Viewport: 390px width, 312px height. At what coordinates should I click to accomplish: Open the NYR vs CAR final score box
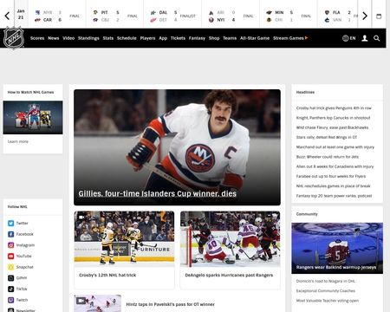pyautogui.click(x=57, y=16)
